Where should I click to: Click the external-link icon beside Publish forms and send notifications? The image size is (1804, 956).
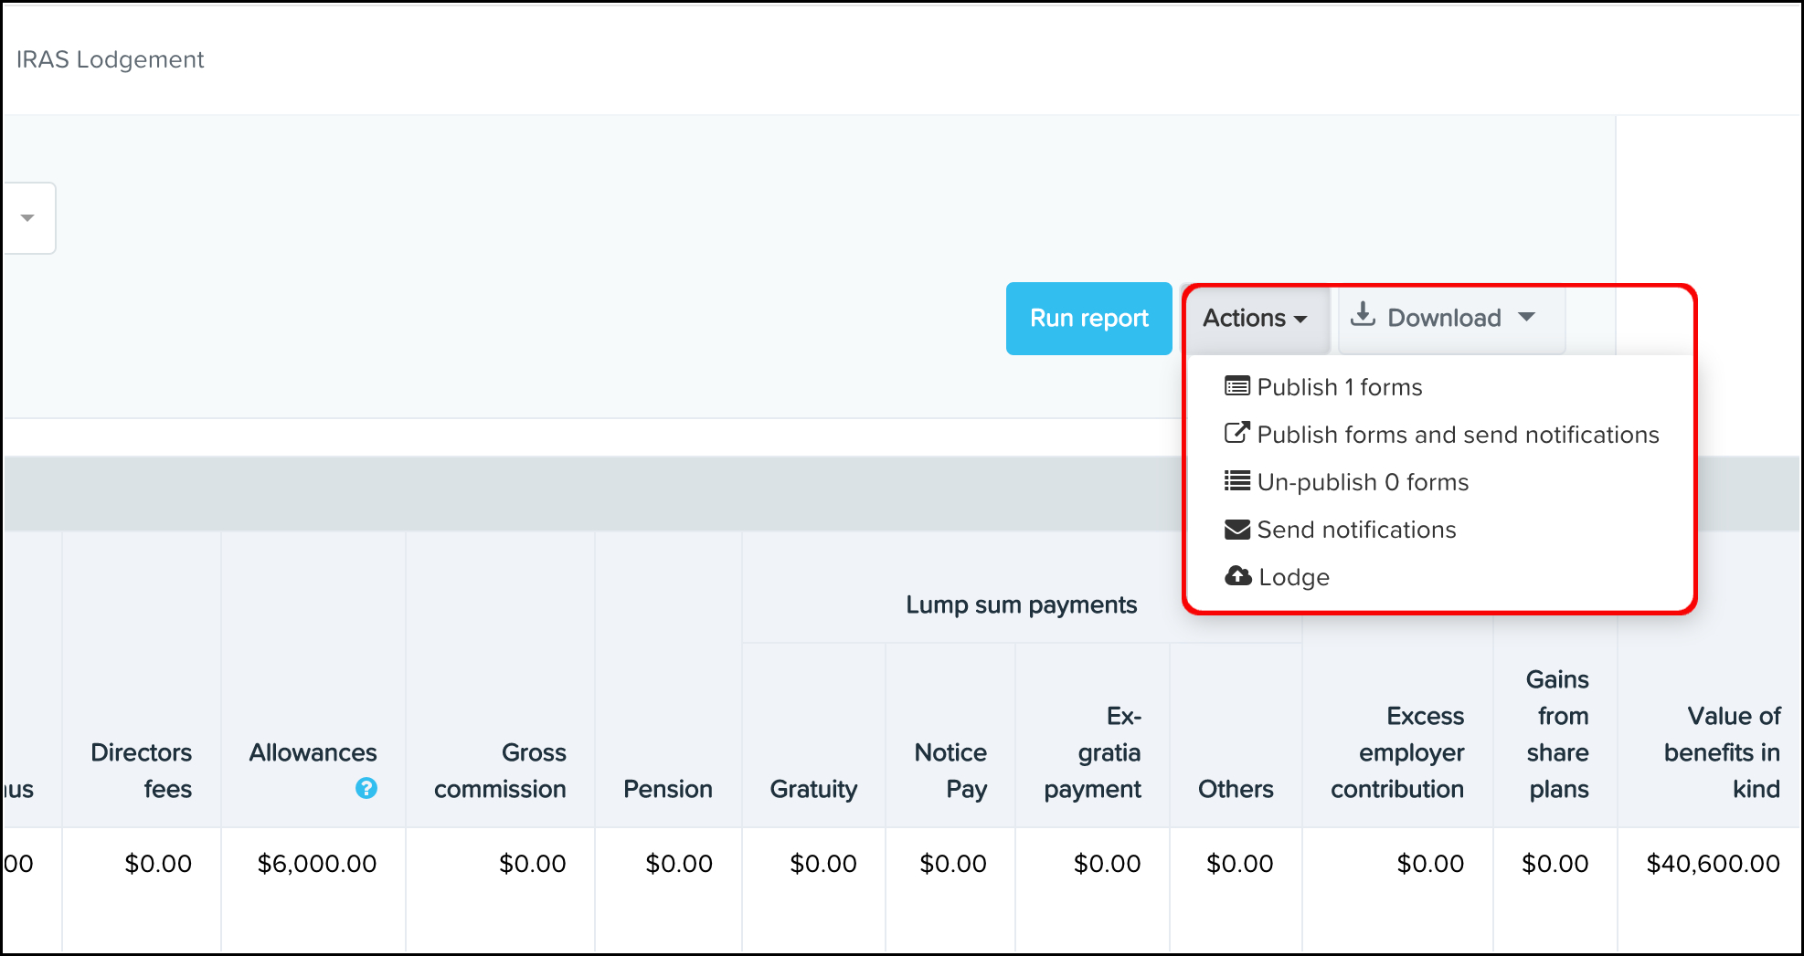tap(1236, 433)
